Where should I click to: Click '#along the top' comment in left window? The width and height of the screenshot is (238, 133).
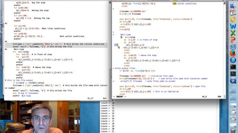tap(42, 18)
